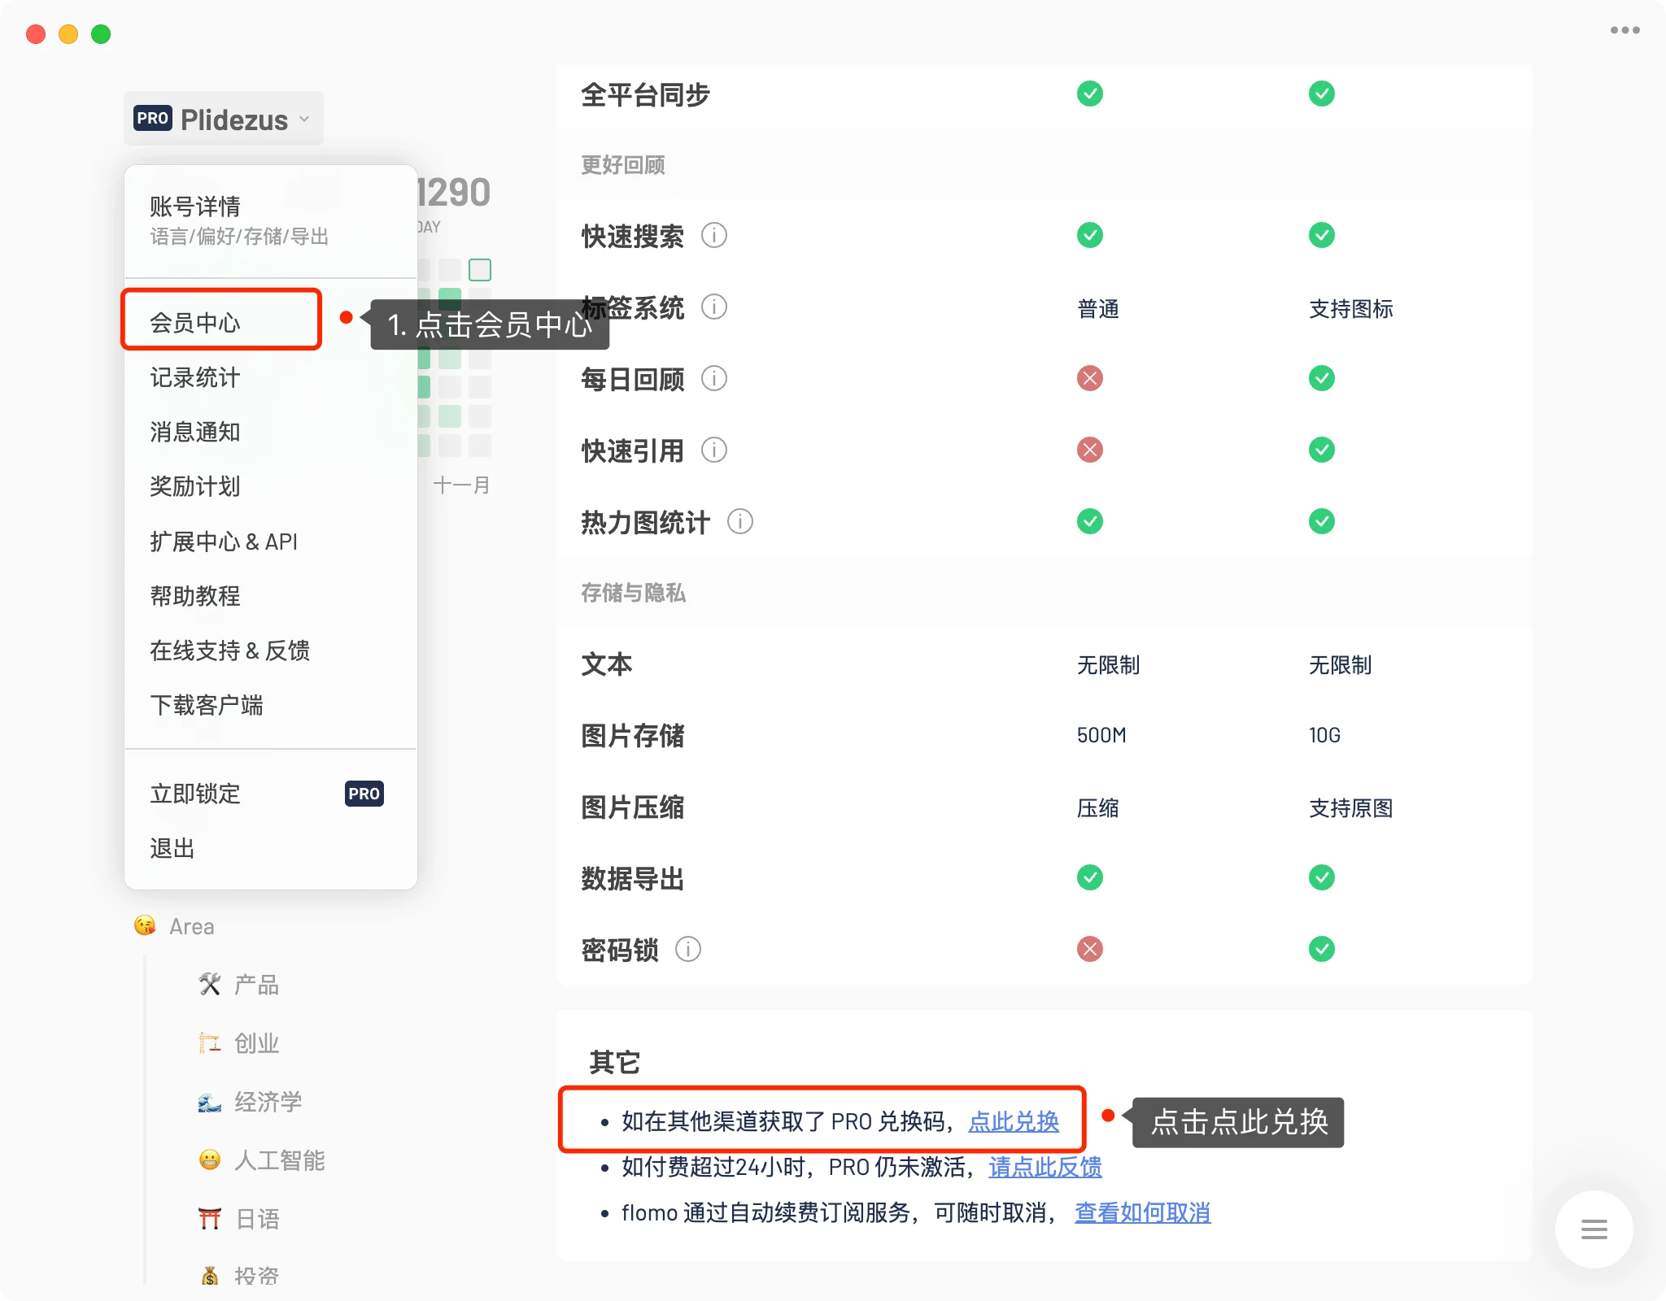The width and height of the screenshot is (1666, 1301).
Task: Select the 经济学 tag
Action: point(268,1103)
